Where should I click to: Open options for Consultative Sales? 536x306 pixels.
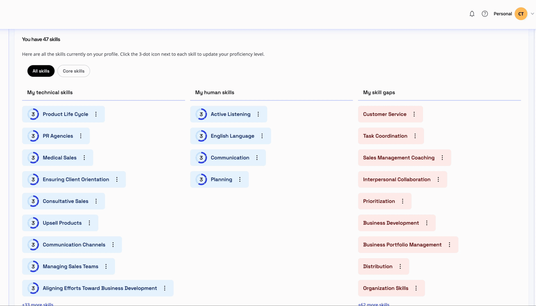tap(96, 201)
